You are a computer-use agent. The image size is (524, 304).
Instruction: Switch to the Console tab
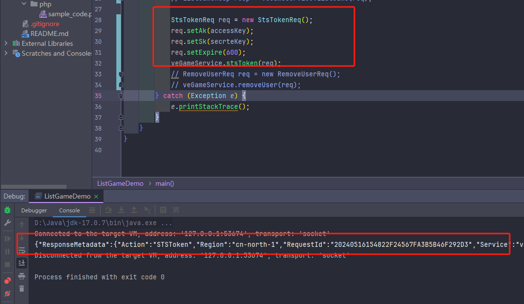pyautogui.click(x=70, y=210)
